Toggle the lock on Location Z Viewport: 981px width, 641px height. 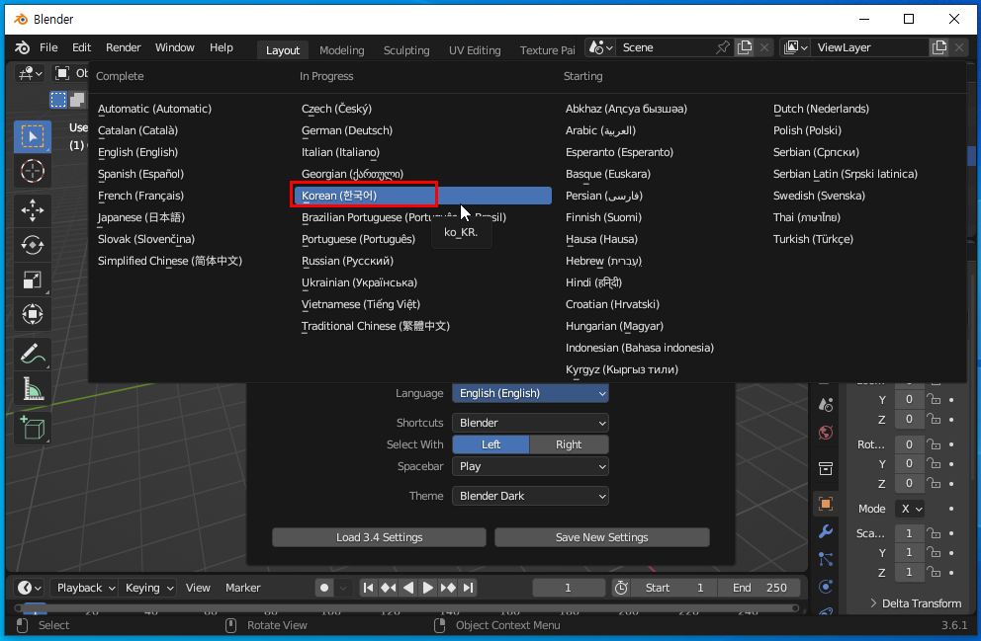point(934,419)
